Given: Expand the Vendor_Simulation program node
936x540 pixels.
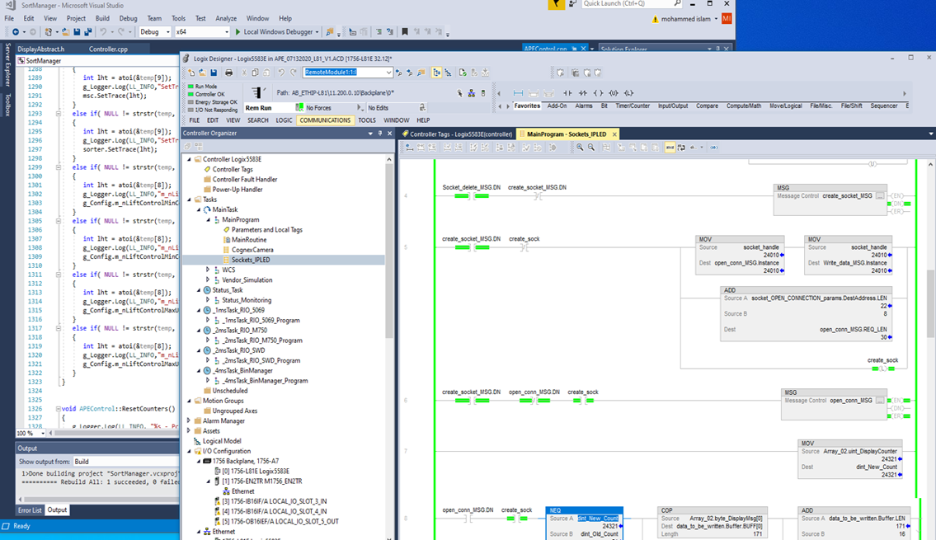Looking at the screenshot, I should pos(208,279).
